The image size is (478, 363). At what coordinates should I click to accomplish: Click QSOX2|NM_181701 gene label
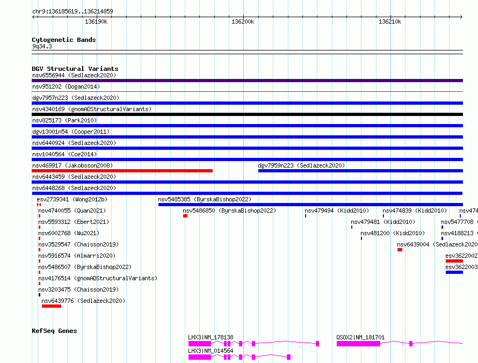(x=360, y=337)
